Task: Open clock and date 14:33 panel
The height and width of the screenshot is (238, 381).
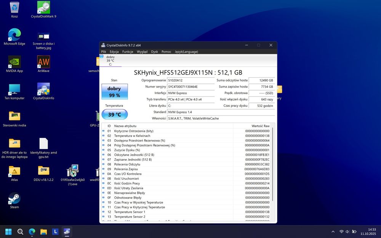Action: click(368, 232)
